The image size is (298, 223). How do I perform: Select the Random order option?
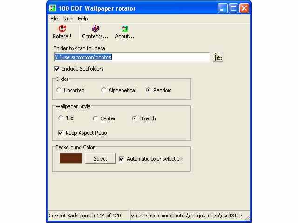pos(148,90)
